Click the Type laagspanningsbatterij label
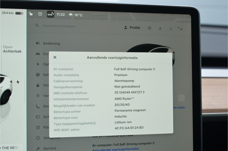 pos(74,124)
